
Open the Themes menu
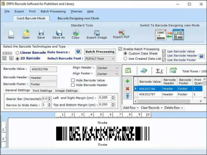click(x=76, y=11)
